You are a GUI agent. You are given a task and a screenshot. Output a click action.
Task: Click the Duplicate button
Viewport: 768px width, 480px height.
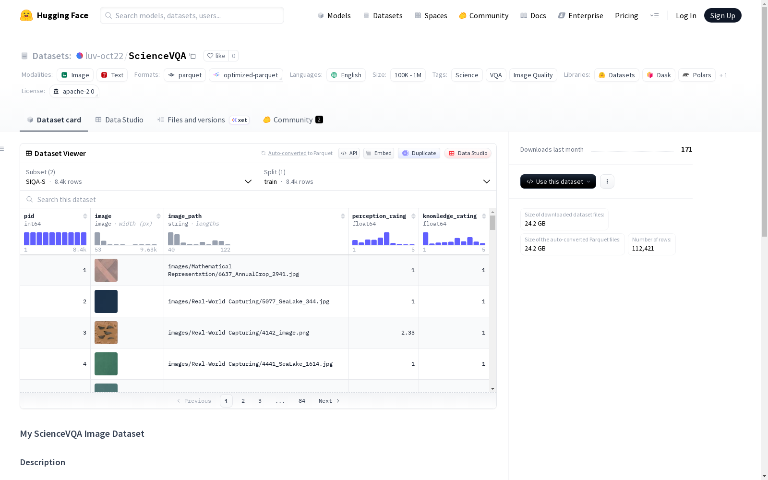tap(419, 153)
